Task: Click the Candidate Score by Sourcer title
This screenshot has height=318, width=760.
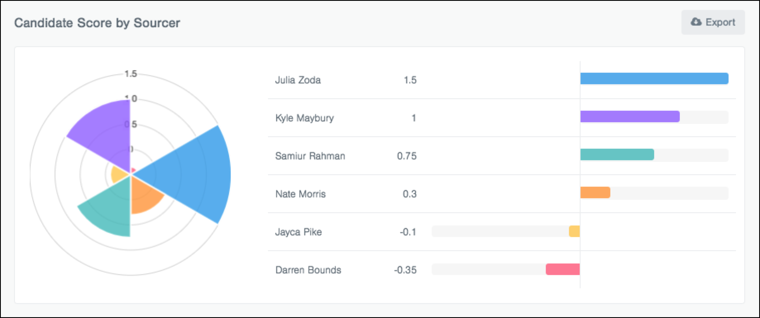Action: coord(97,23)
